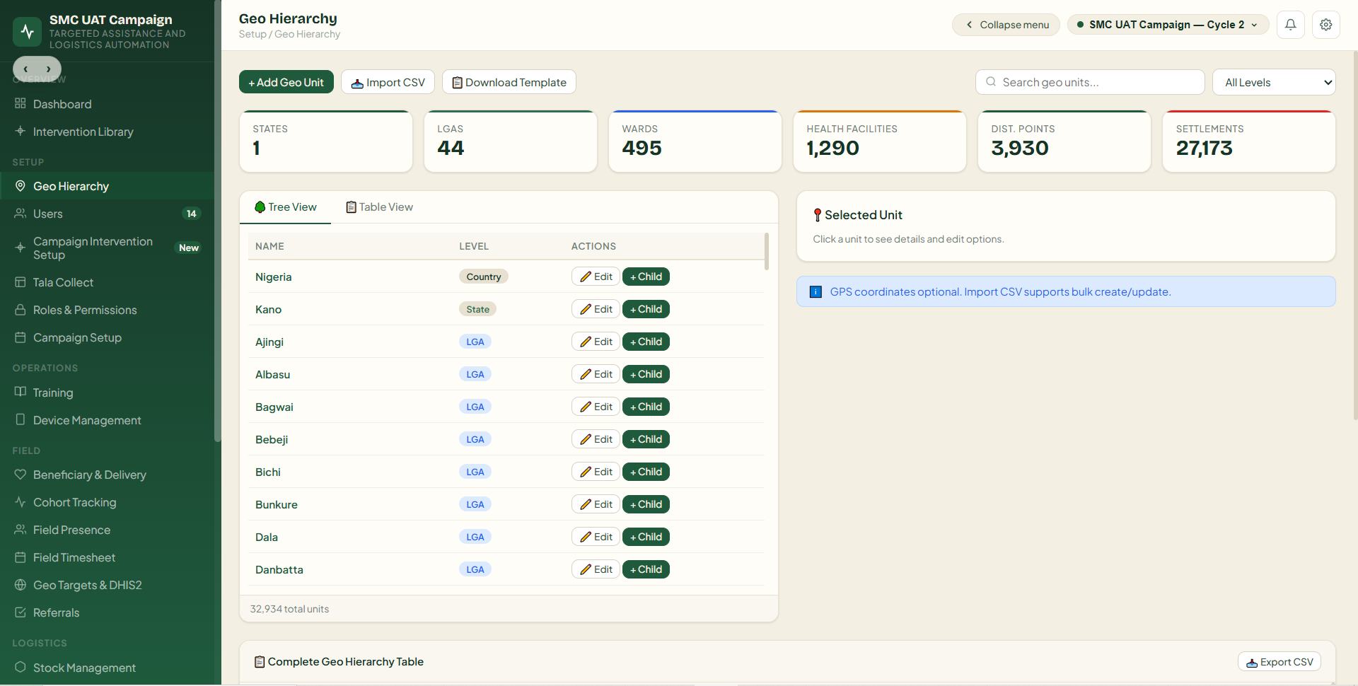The height and width of the screenshot is (686, 1358).
Task: Click the Search geo units field
Action: [x=1090, y=82]
